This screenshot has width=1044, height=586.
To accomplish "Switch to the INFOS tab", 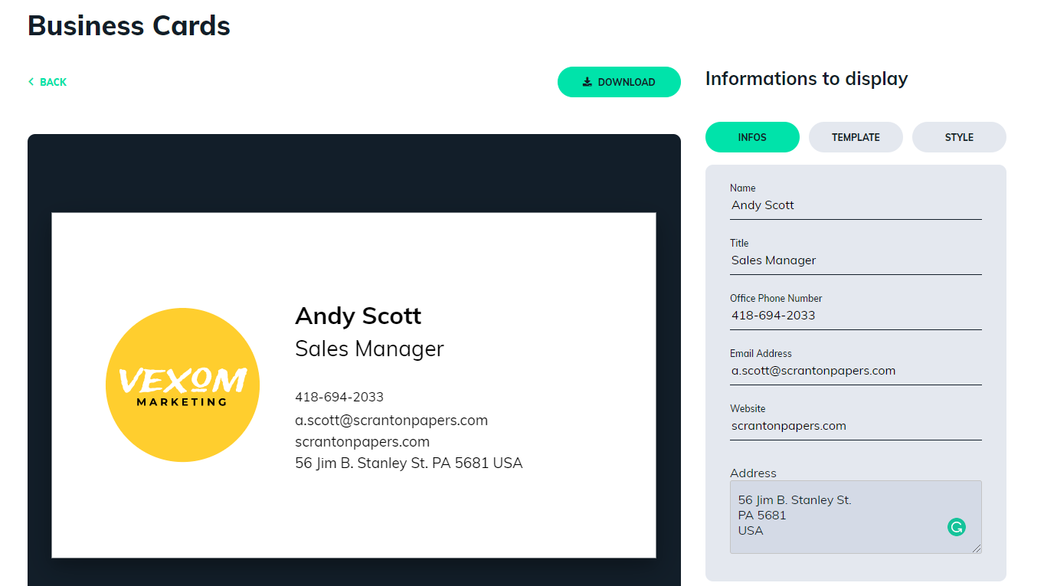I will 752,137.
